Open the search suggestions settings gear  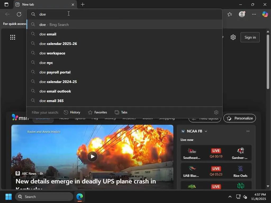pos(216,112)
